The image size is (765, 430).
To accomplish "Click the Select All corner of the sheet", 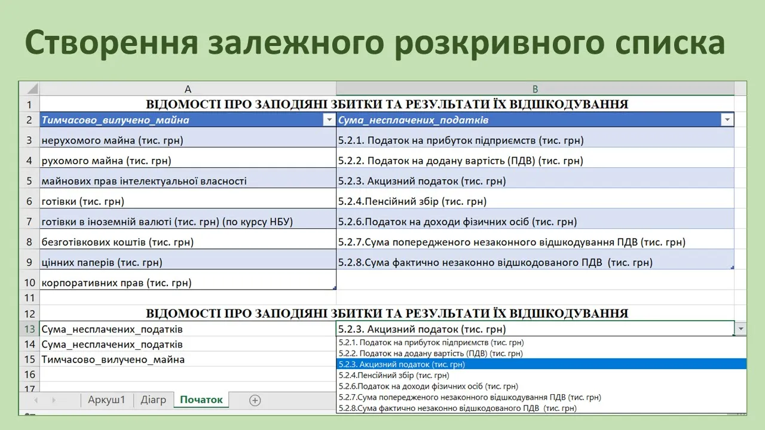I will (29, 89).
